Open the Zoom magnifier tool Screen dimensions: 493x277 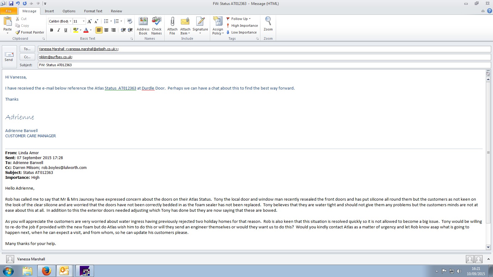click(x=268, y=24)
